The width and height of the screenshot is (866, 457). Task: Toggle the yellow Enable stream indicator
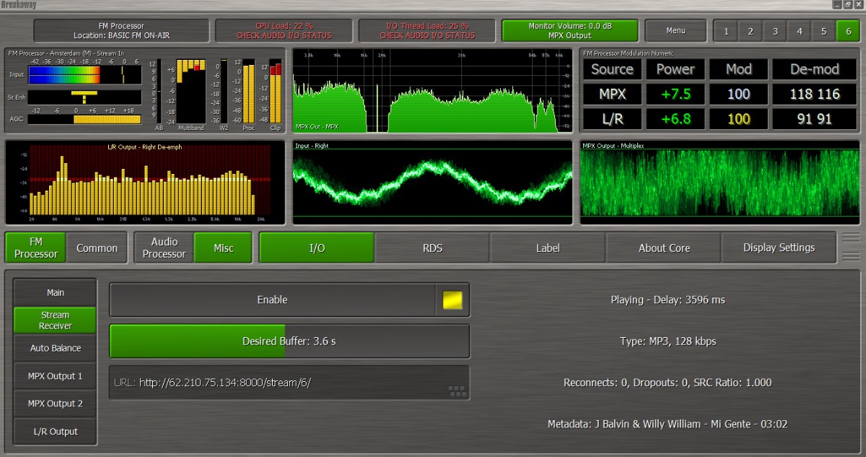click(x=452, y=300)
